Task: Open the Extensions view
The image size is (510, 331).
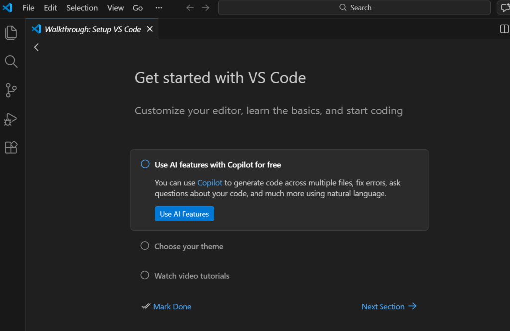Action: coord(11,147)
